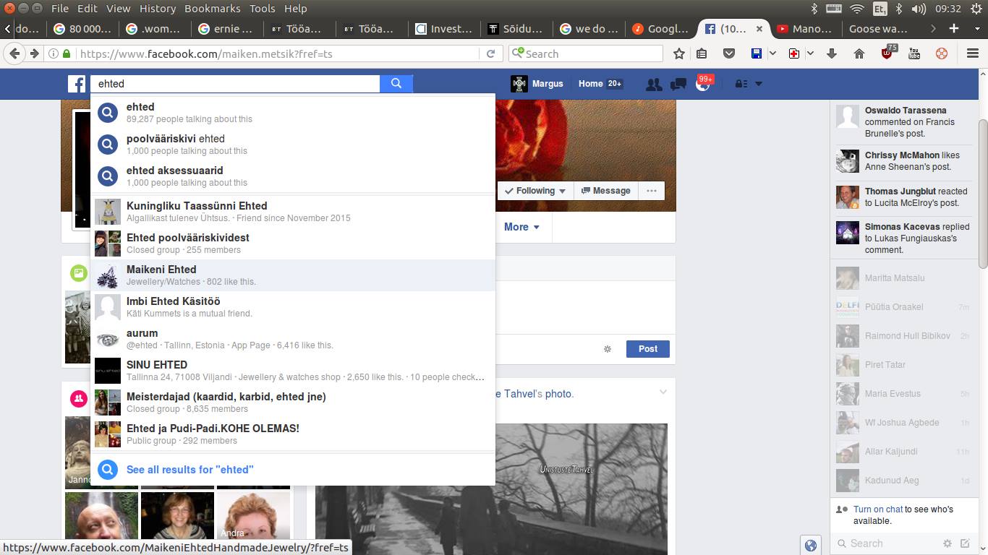List all tabs dropdown arrow
This screenshot has width=988, height=555.
pos(976,28)
